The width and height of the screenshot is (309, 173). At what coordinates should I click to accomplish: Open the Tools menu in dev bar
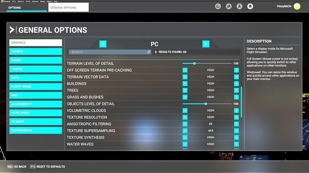click(28, 1)
